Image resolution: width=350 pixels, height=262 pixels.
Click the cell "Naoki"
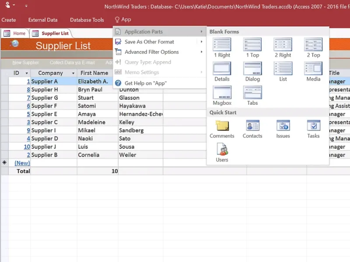pos(97,138)
